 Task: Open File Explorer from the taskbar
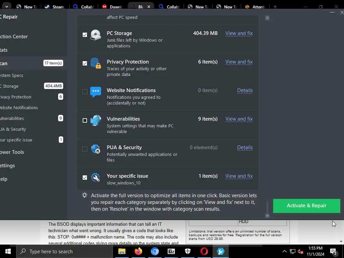point(122,251)
